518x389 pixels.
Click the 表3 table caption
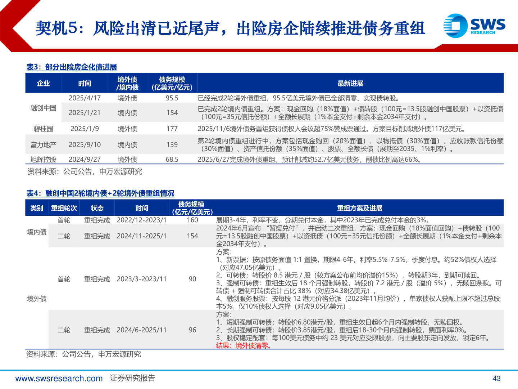[x=72, y=67]
